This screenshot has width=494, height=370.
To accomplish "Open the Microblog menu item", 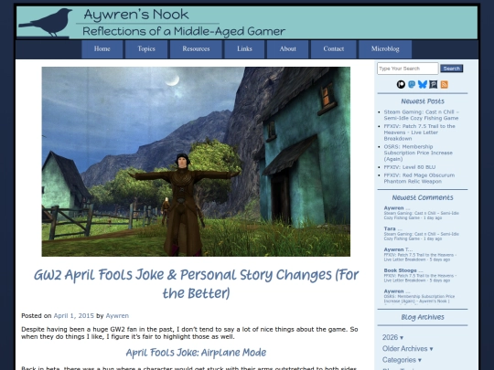I will coord(385,49).
